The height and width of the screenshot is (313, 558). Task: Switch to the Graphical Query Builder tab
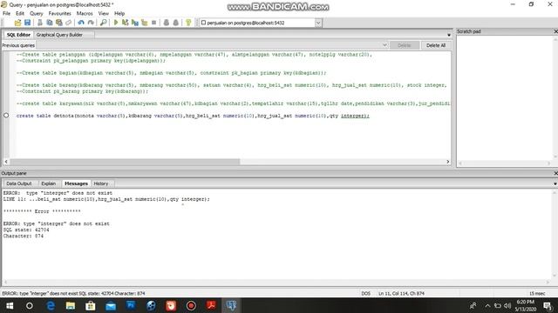pos(59,35)
